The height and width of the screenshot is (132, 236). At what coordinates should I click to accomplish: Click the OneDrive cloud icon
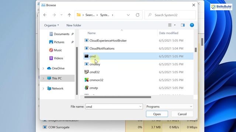[x=49, y=68]
